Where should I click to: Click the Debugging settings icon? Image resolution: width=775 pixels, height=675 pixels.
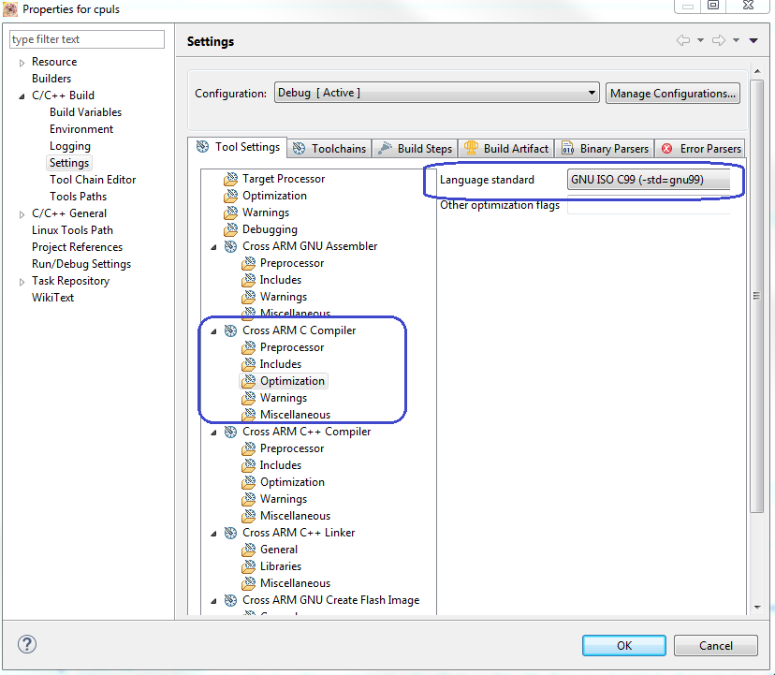230,229
